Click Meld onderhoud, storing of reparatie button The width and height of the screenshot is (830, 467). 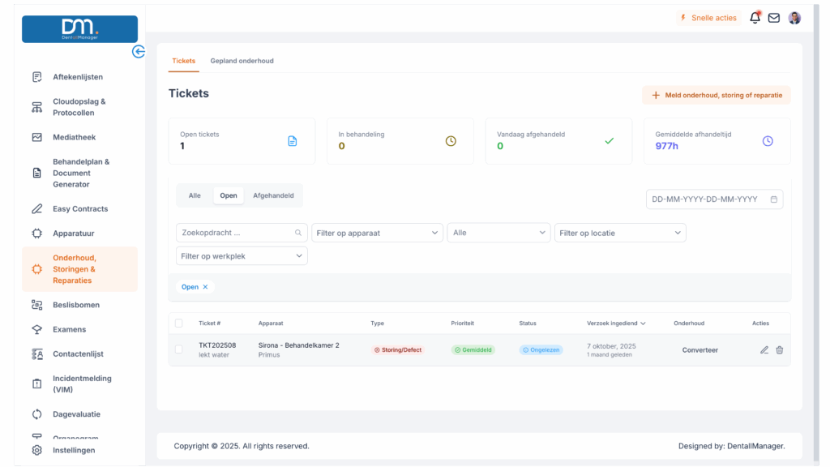717,95
